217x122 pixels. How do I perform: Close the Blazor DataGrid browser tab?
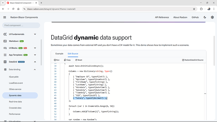[x=36, y=3]
